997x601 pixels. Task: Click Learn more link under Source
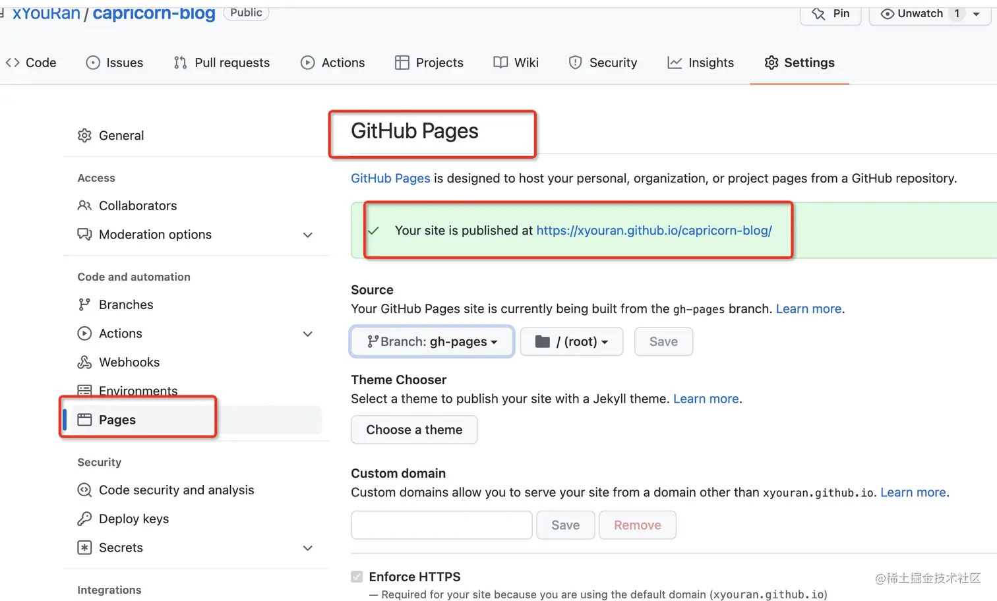808,309
